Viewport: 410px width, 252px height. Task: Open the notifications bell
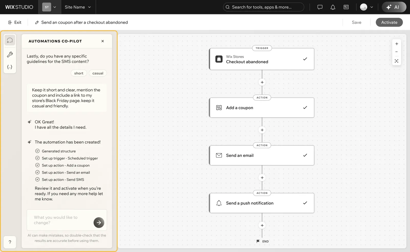pyautogui.click(x=333, y=7)
